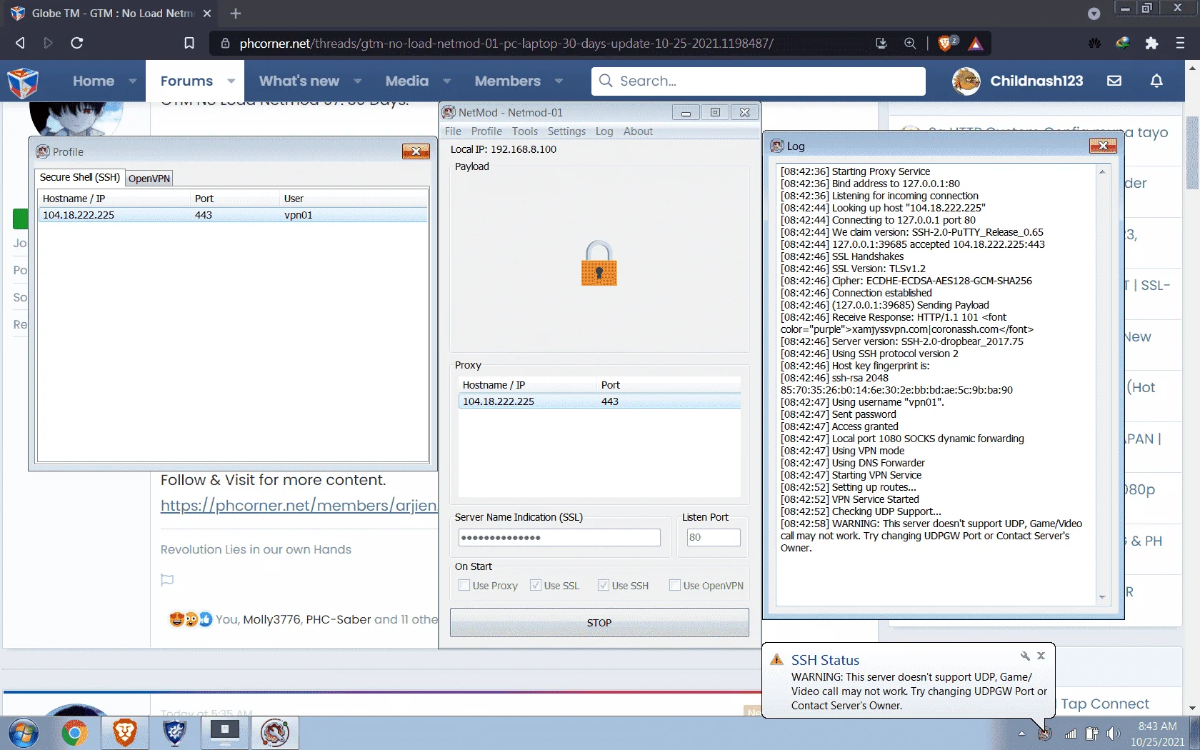The height and width of the screenshot is (750, 1200).
Task: Click the Childnash123 username link
Action: click(1036, 81)
